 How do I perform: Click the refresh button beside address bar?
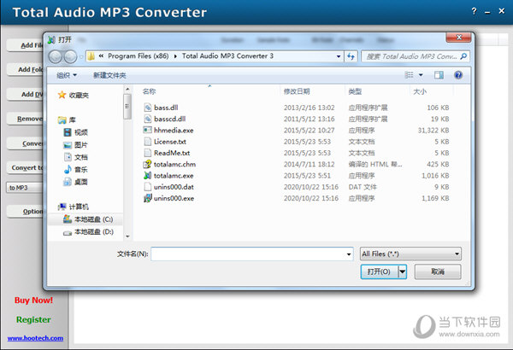[x=351, y=56]
